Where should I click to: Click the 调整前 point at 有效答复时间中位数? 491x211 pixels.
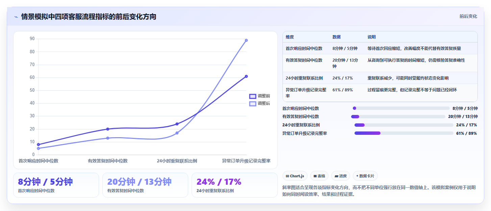point(108,129)
